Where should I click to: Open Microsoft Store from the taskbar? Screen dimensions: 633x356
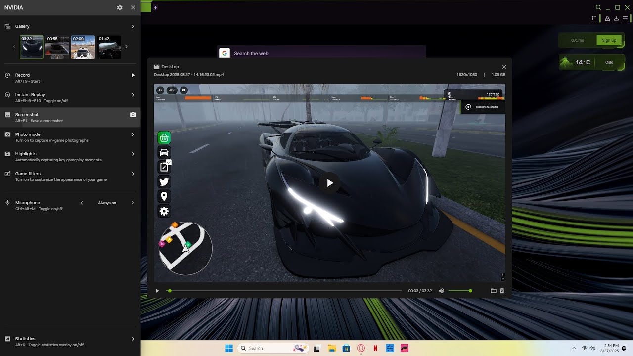pyautogui.click(x=346, y=348)
